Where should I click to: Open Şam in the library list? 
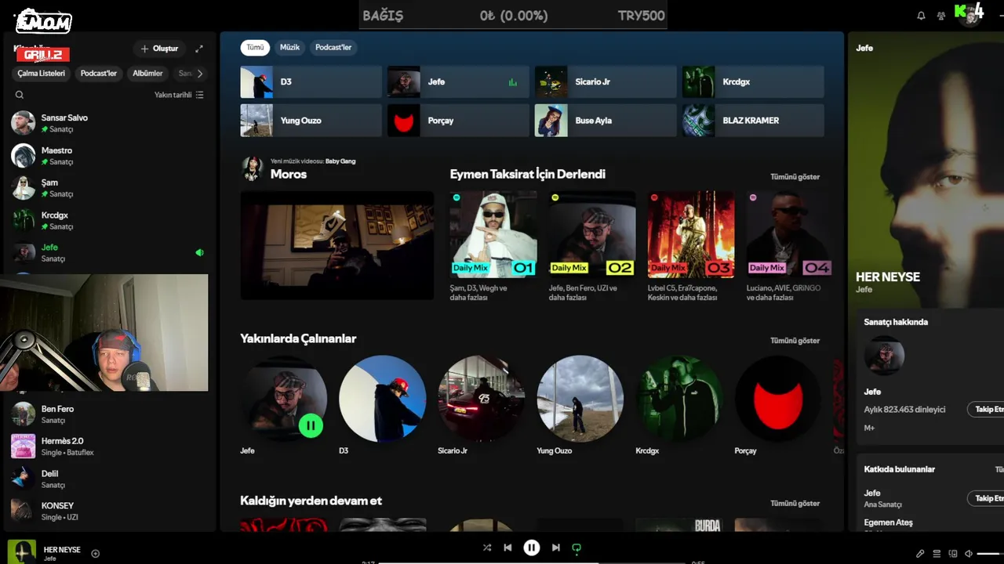pyautogui.click(x=108, y=188)
